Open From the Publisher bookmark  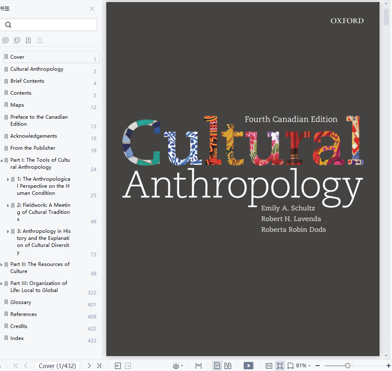(x=33, y=148)
